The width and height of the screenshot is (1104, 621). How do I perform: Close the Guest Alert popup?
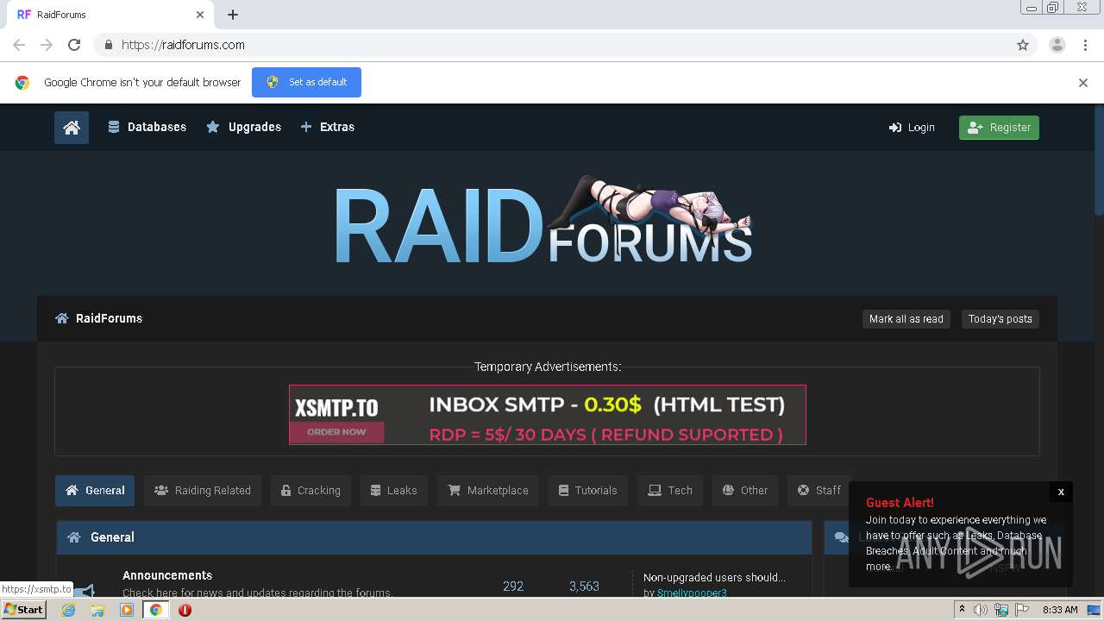click(x=1061, y=492)
